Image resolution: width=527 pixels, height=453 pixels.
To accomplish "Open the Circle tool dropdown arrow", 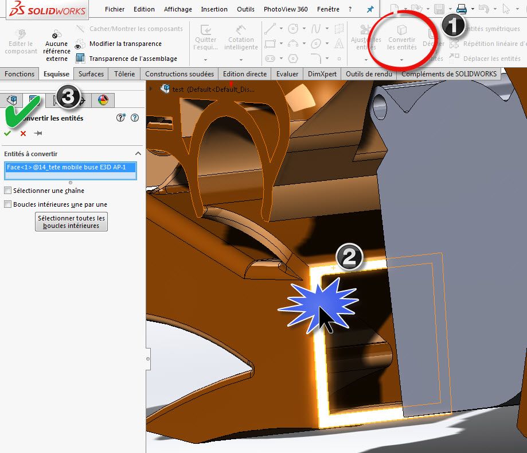I will [304, 29].
